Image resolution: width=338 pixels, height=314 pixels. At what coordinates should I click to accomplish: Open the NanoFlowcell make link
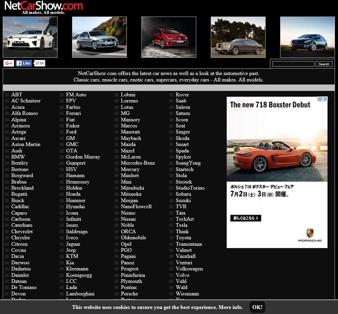pyautogui.click(x=136, y=207)
